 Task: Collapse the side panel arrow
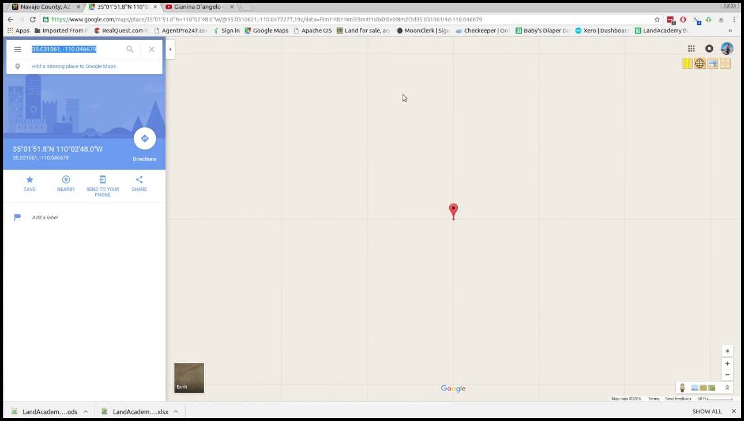coord(170,50)
